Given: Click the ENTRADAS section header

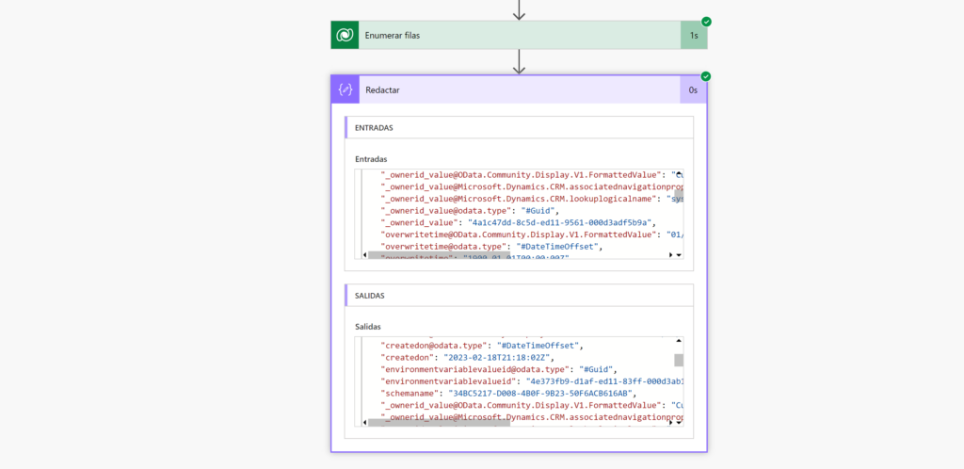Looking at the screenshot, I should [519, 127].
